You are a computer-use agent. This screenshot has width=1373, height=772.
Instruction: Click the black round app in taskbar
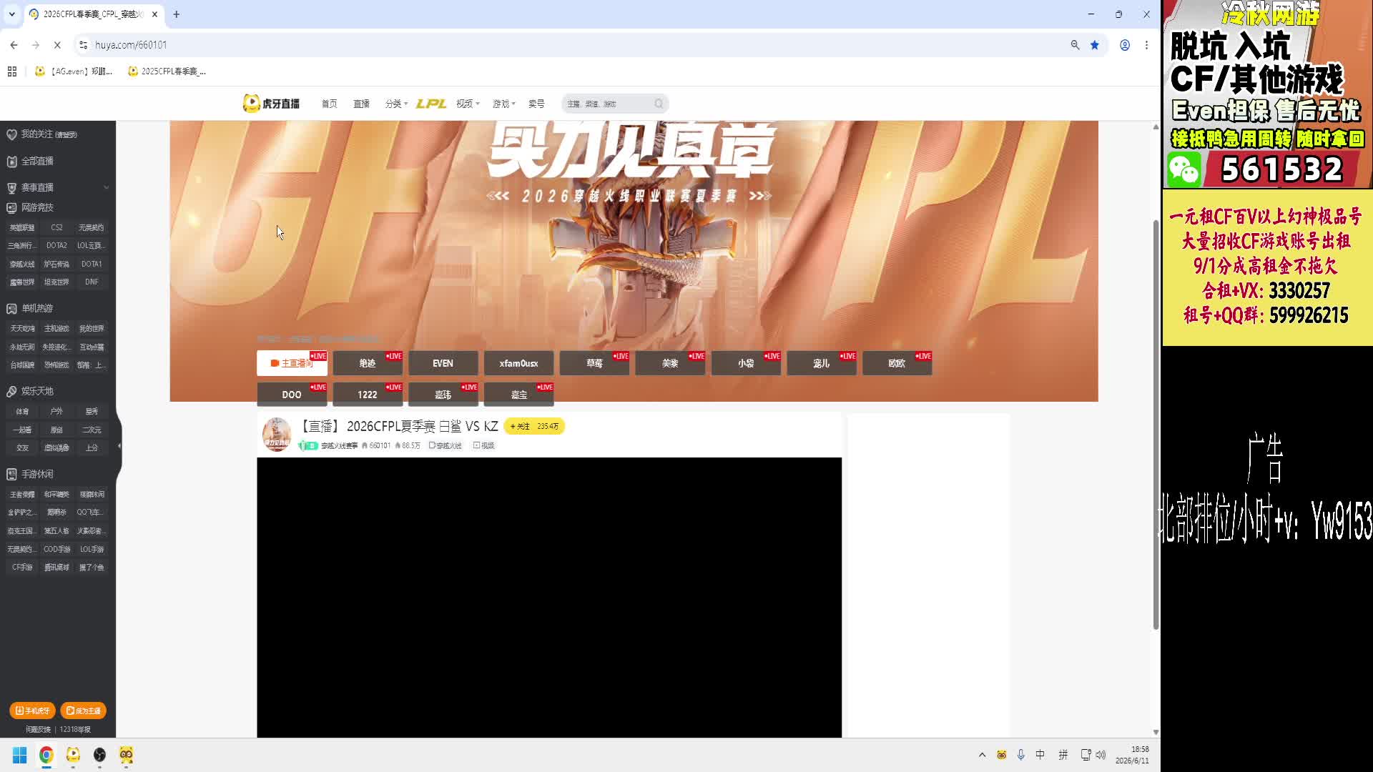[99, 755]
